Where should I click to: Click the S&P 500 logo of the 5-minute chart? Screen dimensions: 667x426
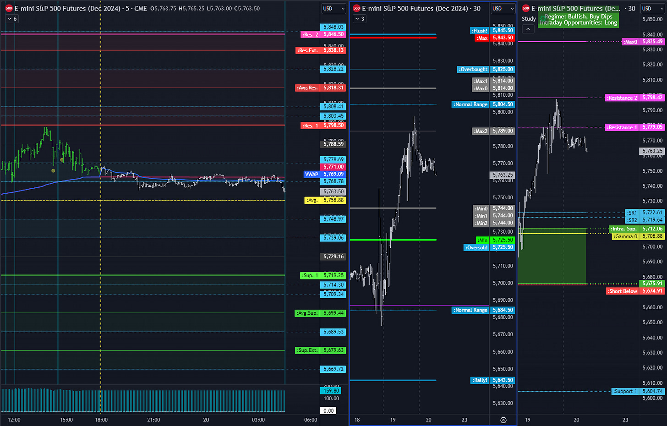(x=9, y=8)
